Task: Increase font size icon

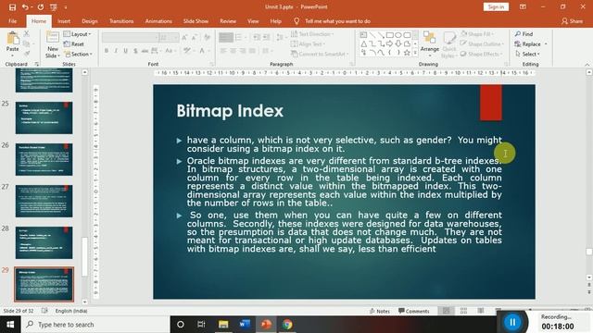Action: click(185, 37)
